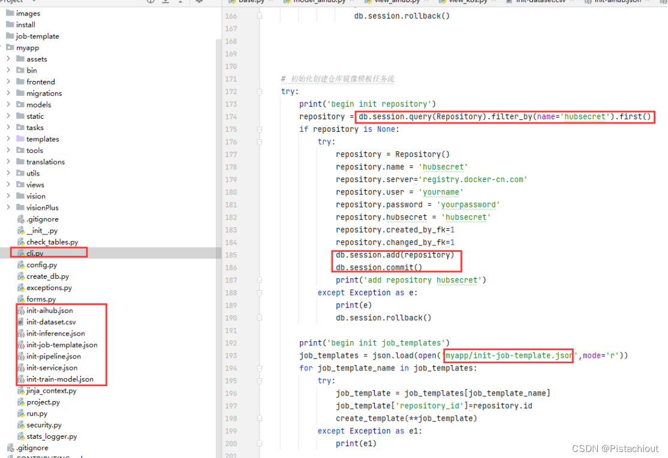Click the 'begin init job_templates' print line

(x=374, y=343)
